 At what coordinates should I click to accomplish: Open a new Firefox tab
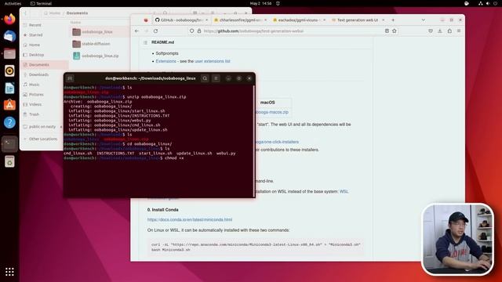click(x=393, y=20)
